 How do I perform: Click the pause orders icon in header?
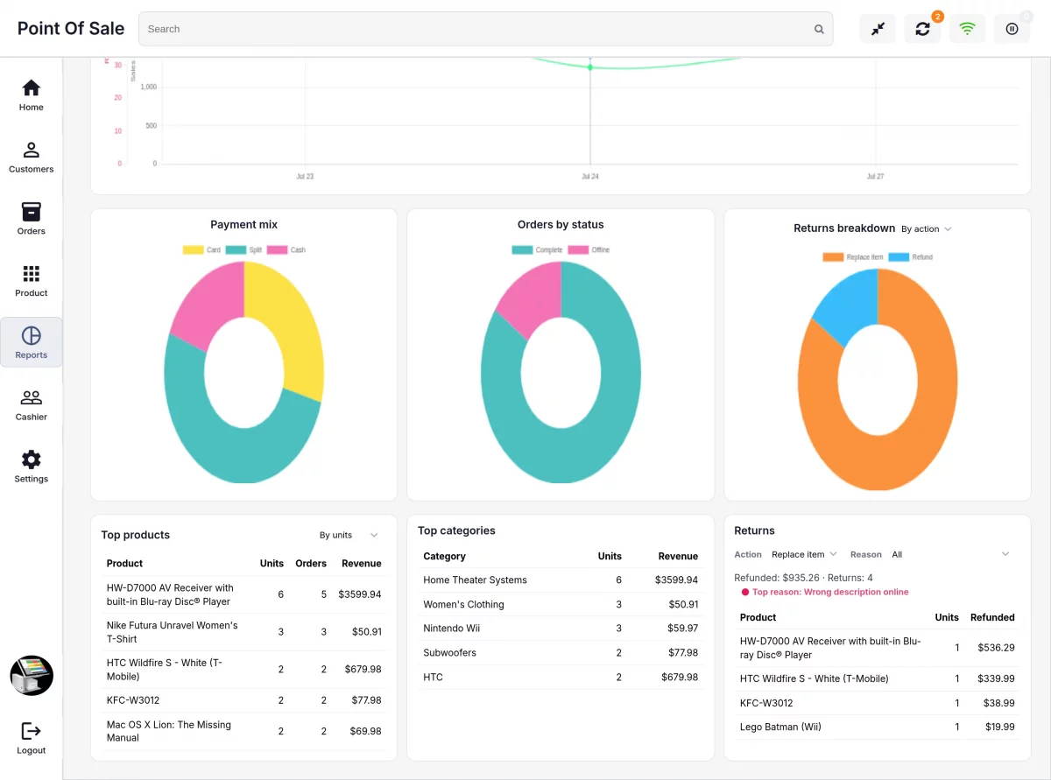pos(1012,29)
